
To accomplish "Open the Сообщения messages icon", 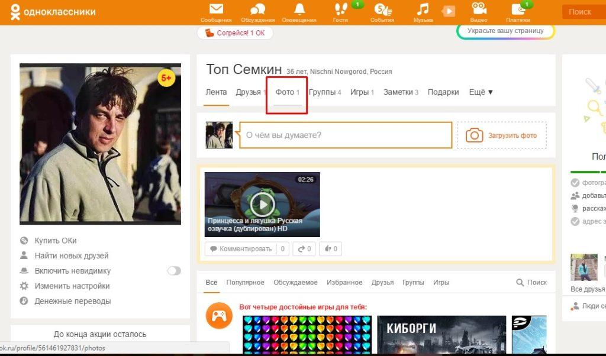I will coord(216,9).
